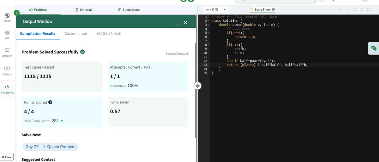This screenshot has width=379, height=162.
Task: Click the fullscreen editor icon
Action: [x=368, y=10]
